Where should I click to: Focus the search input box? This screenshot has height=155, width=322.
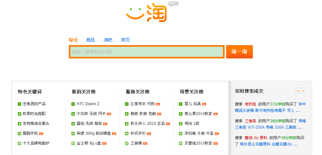pyautogui.click(x=147, y=52)
